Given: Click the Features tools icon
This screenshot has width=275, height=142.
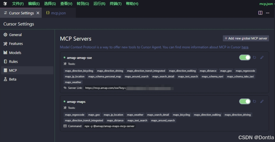Looking at the screenshot, I should click(x=5, y=44).
